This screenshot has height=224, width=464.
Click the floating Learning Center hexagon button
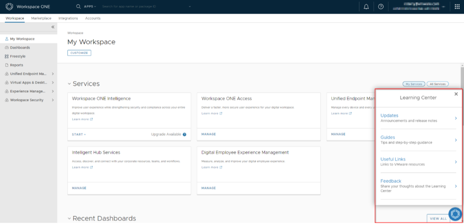[x=455, y=214]
